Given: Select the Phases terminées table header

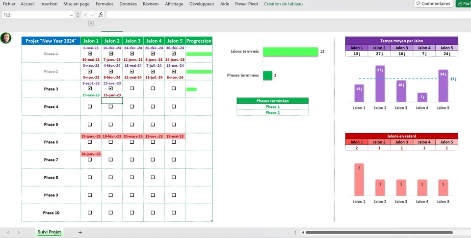Looking at the screenshot, I should pos(272,101).
